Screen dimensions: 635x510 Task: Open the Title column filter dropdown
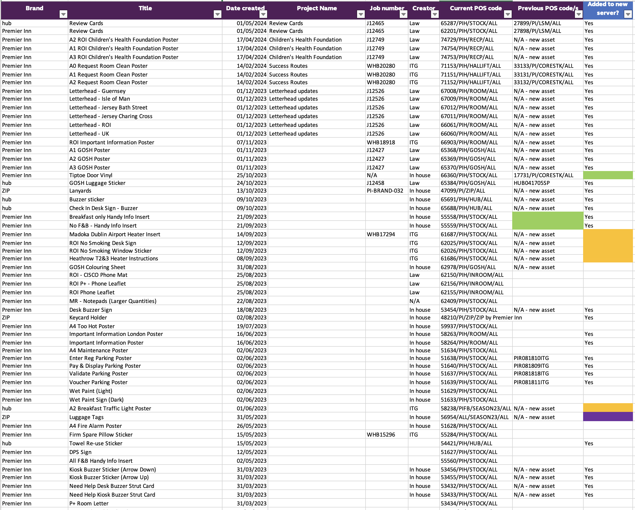click(x=217, y=14)
